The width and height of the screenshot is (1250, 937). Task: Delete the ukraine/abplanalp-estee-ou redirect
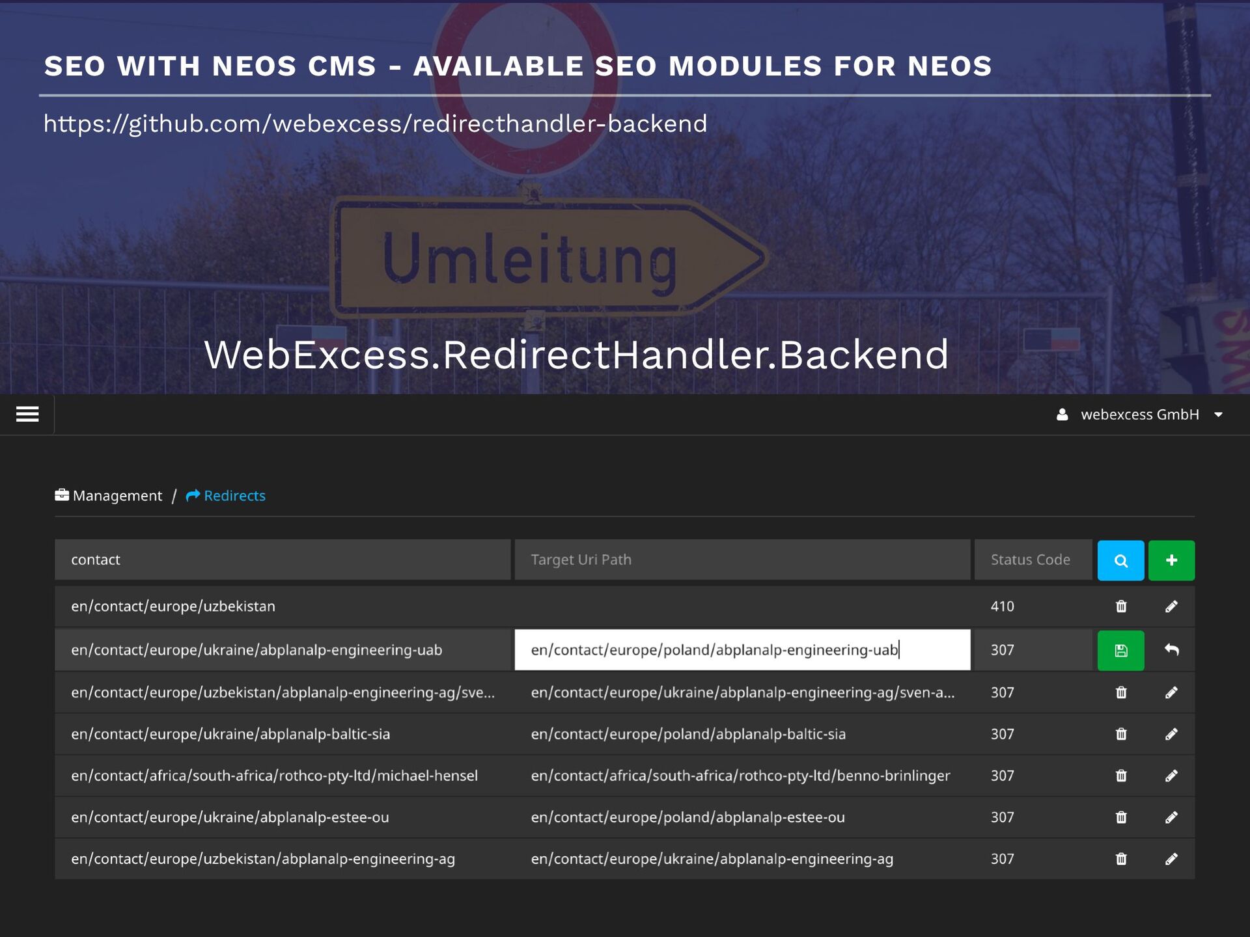coord(1121,817)
